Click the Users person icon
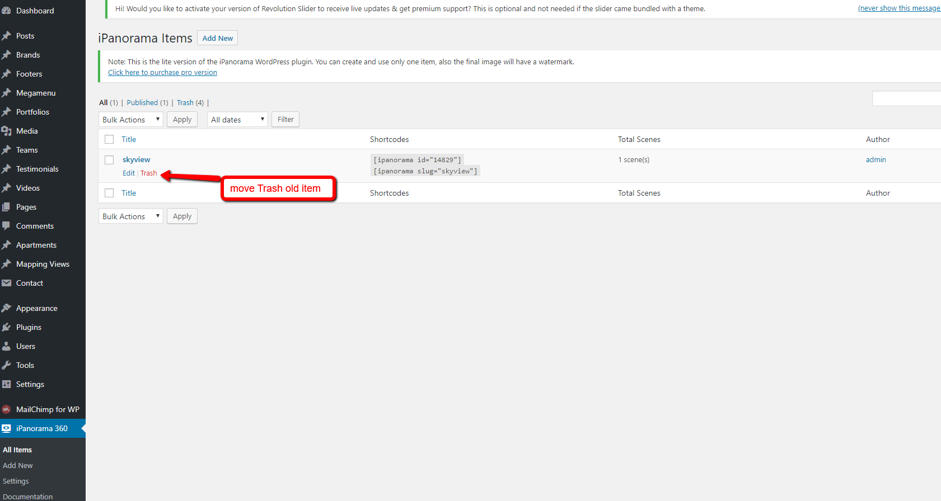This screenshot has width=941, height=501. [6, 346]
